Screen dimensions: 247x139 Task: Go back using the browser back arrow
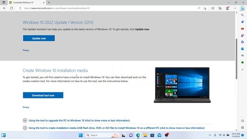4,8
